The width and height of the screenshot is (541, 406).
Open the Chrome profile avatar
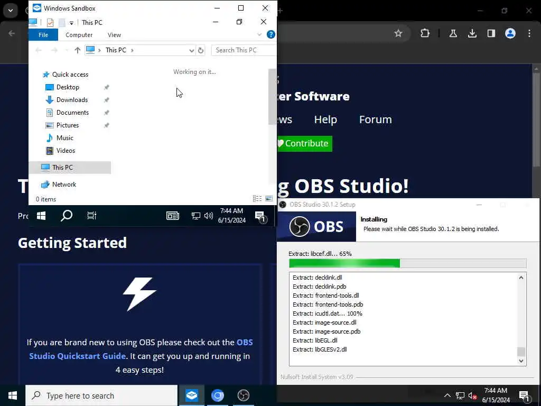tap(510, 33)
